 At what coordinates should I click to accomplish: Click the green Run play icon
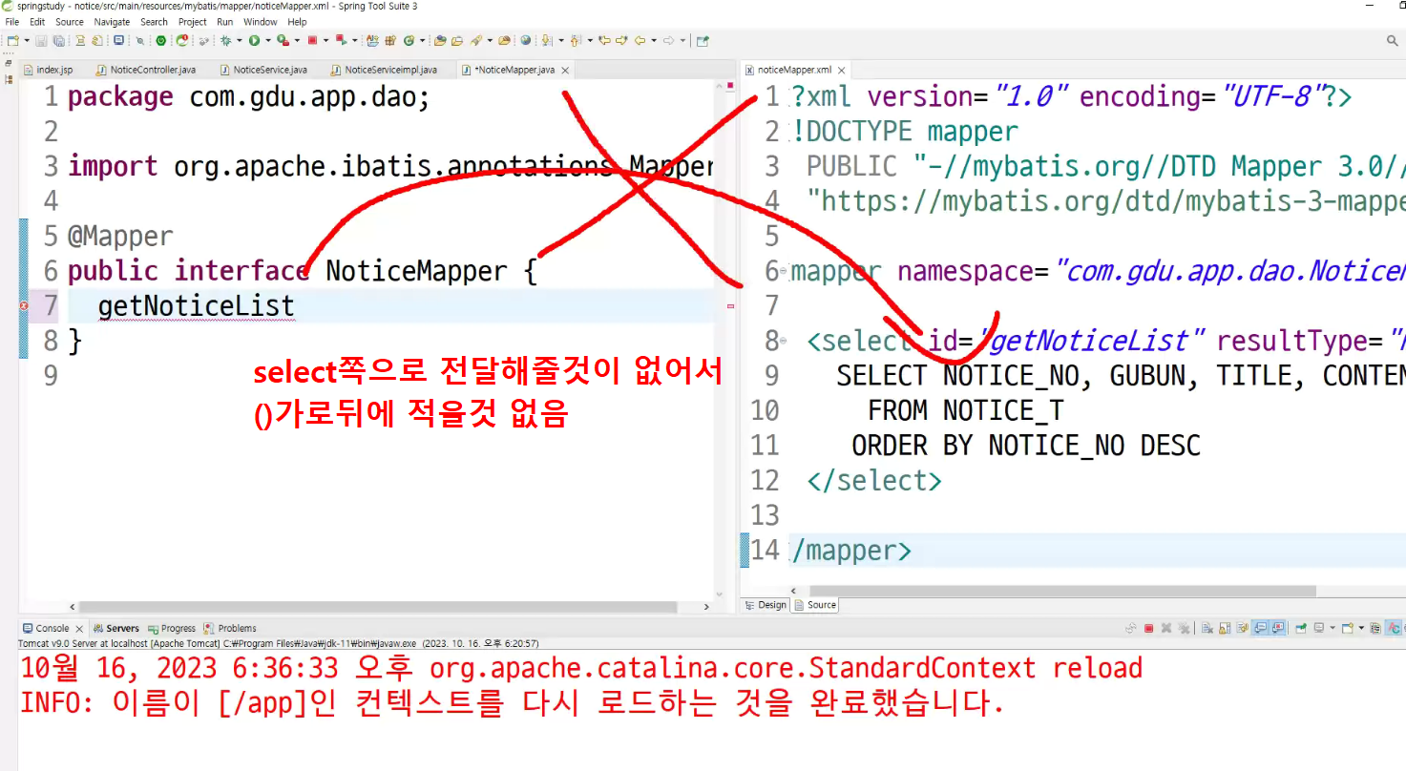click(x=254, y=41)
